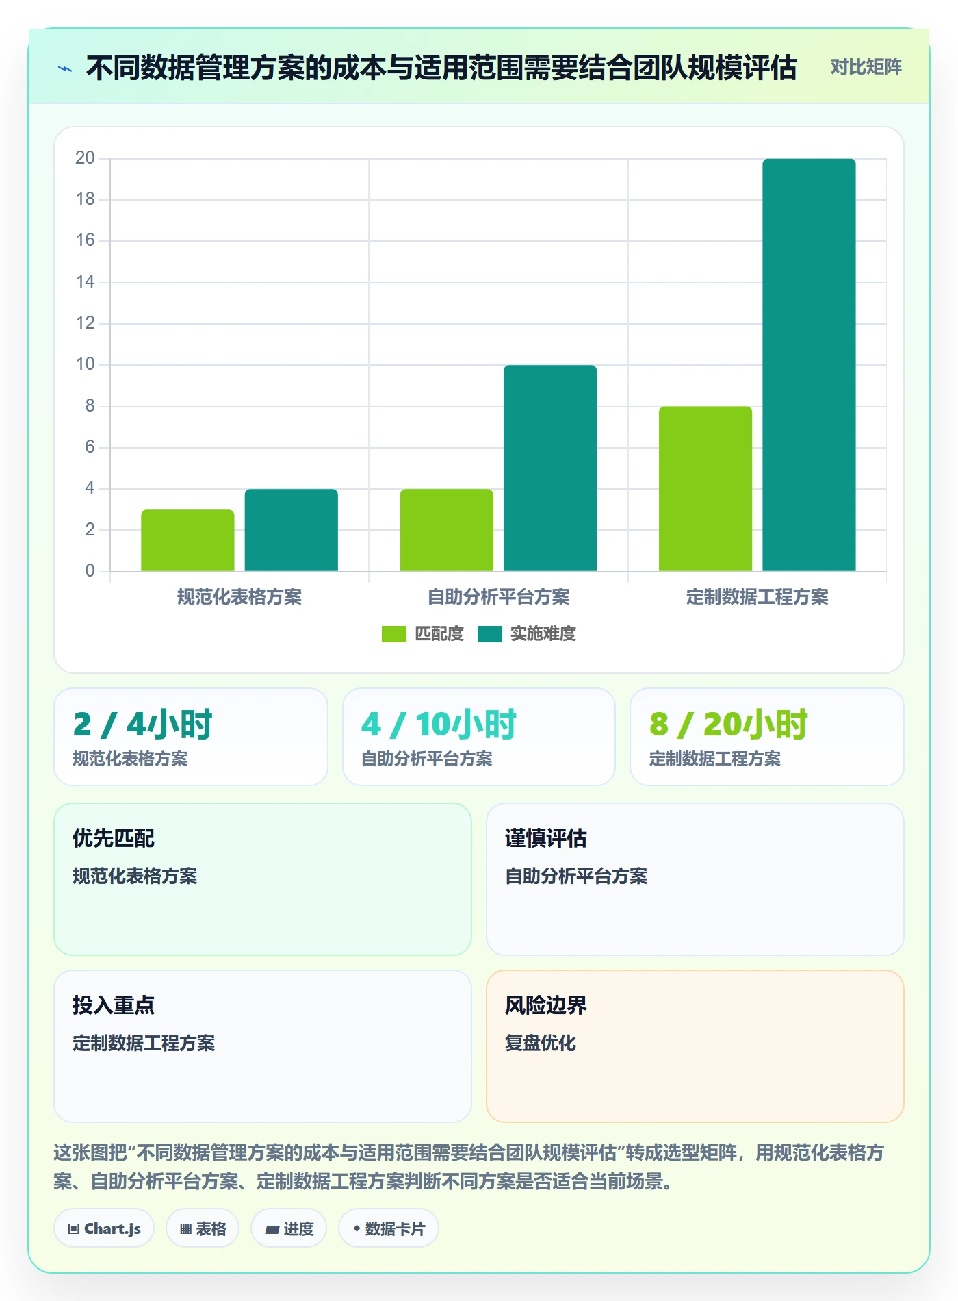Click the 匹配度 bar for 自助分析平台方案
This screenshot has height=1301, width=958.
coord(446,530)
